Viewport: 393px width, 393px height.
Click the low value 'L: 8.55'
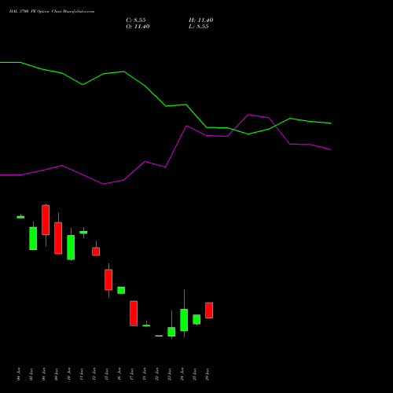click(x=199, y=27)
